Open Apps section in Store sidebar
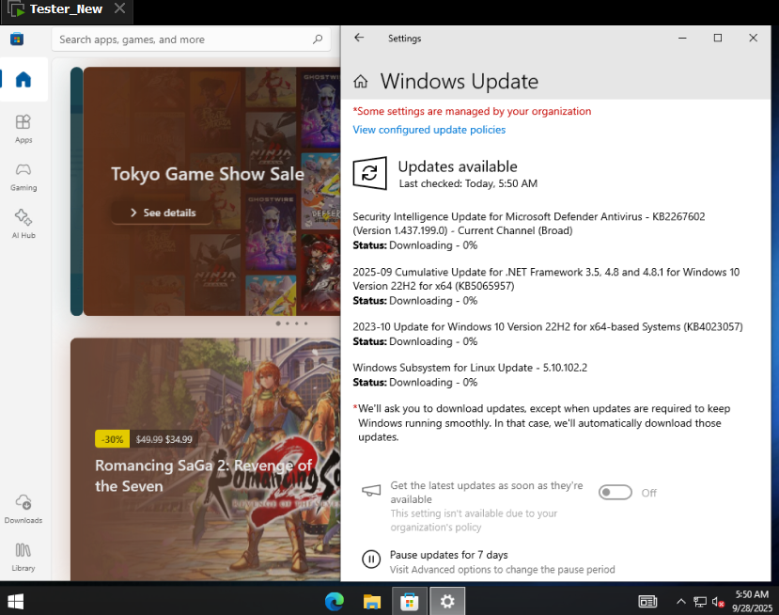This screenshot has width=779, height=615. tap(23, 129)
